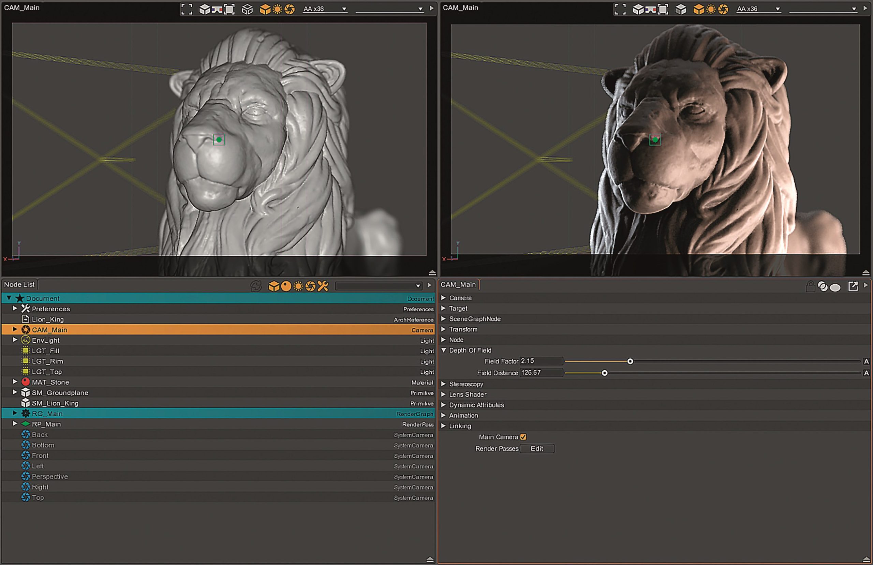Click wireframe cube icon in right viewport toolbar
The width and height of the screenshot is (873, 565).
(681, 10)
